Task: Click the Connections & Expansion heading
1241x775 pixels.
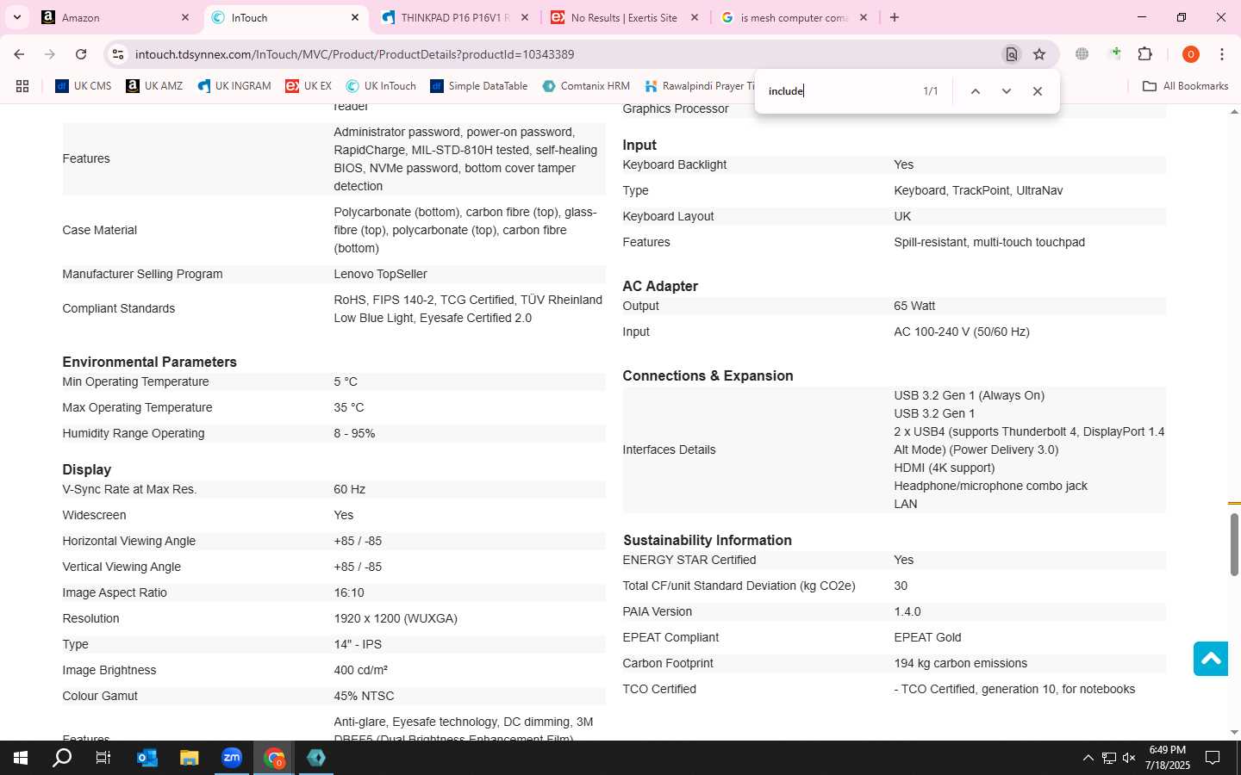Action: [x=708, y=375]
